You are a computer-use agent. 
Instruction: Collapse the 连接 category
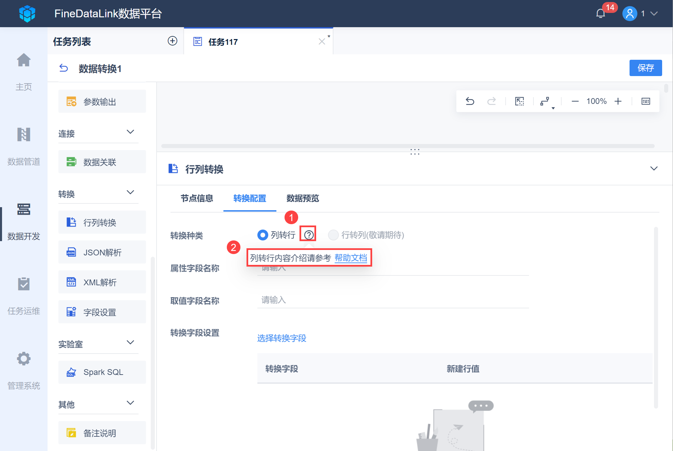pos(130,132)
